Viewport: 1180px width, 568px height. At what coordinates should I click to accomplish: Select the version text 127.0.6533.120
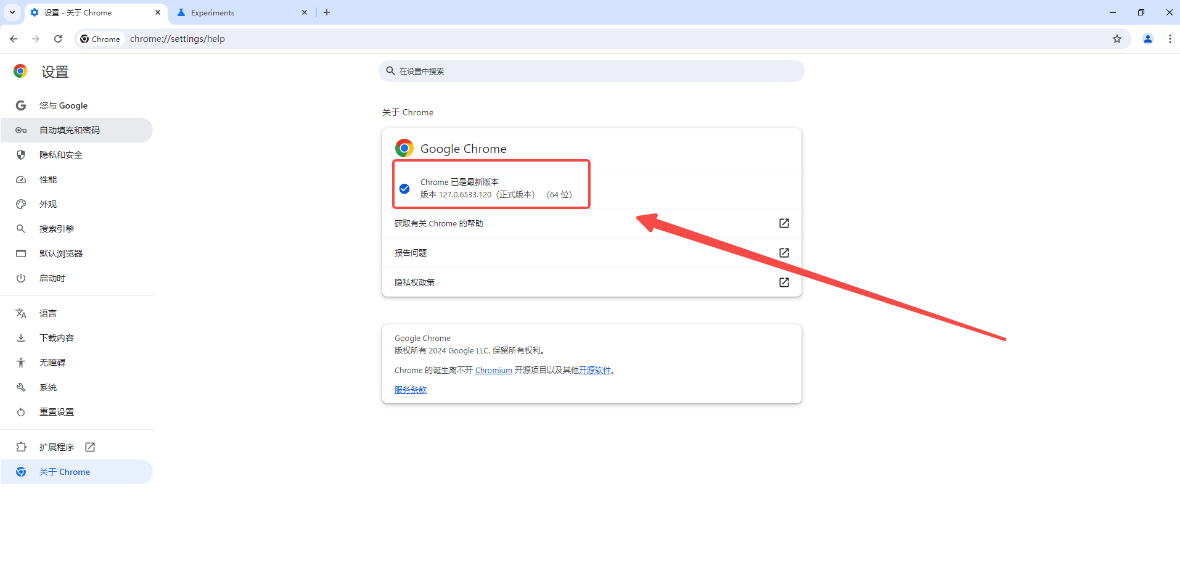pos(465,194)
